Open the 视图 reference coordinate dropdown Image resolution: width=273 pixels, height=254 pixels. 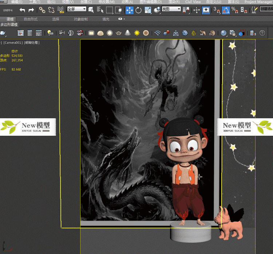[x=171, y=9]
